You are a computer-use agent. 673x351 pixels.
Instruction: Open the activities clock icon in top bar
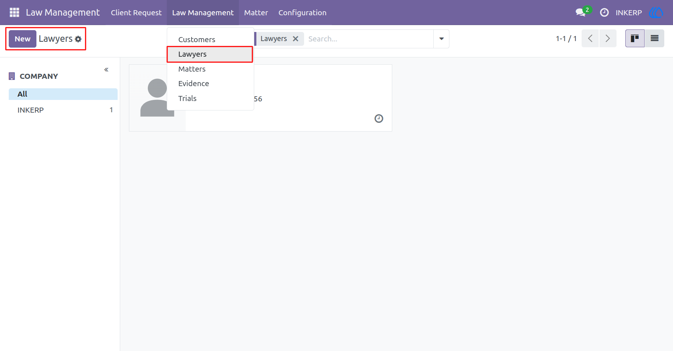click(x=604, y=12)
